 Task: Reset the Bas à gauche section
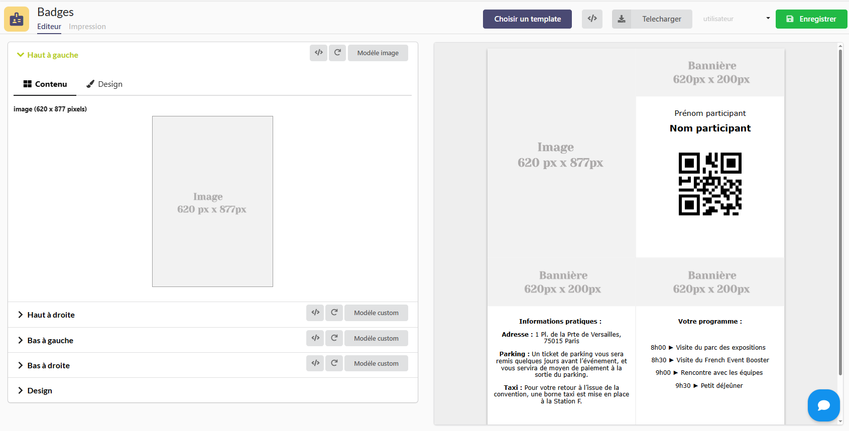click(334, 338)
